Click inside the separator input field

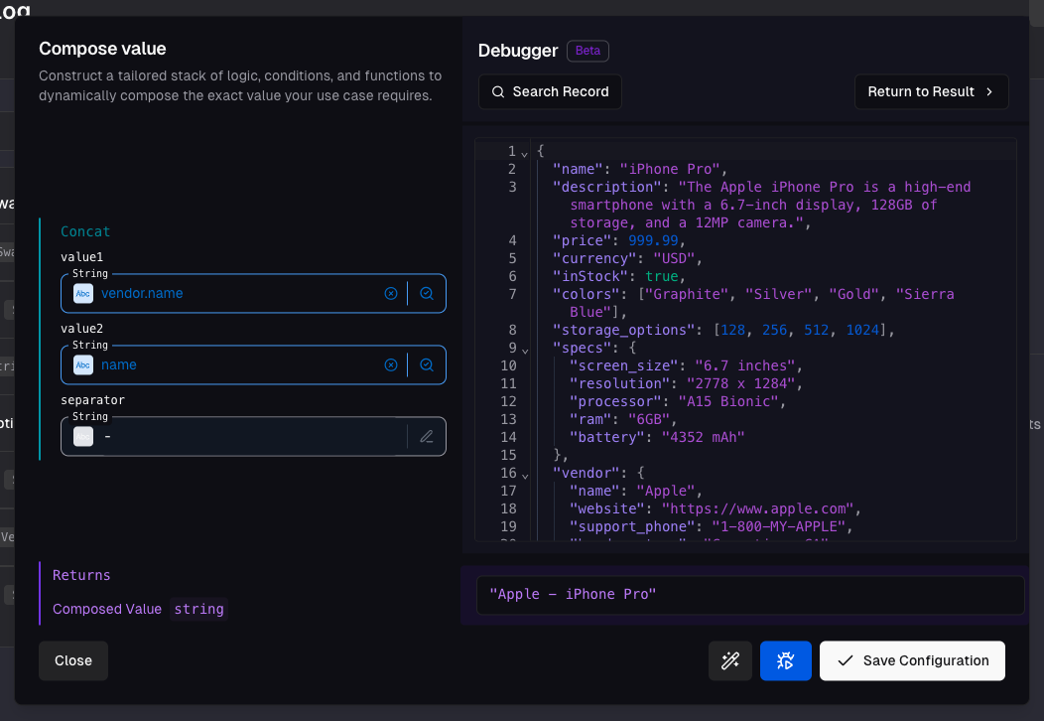(248, 436)
